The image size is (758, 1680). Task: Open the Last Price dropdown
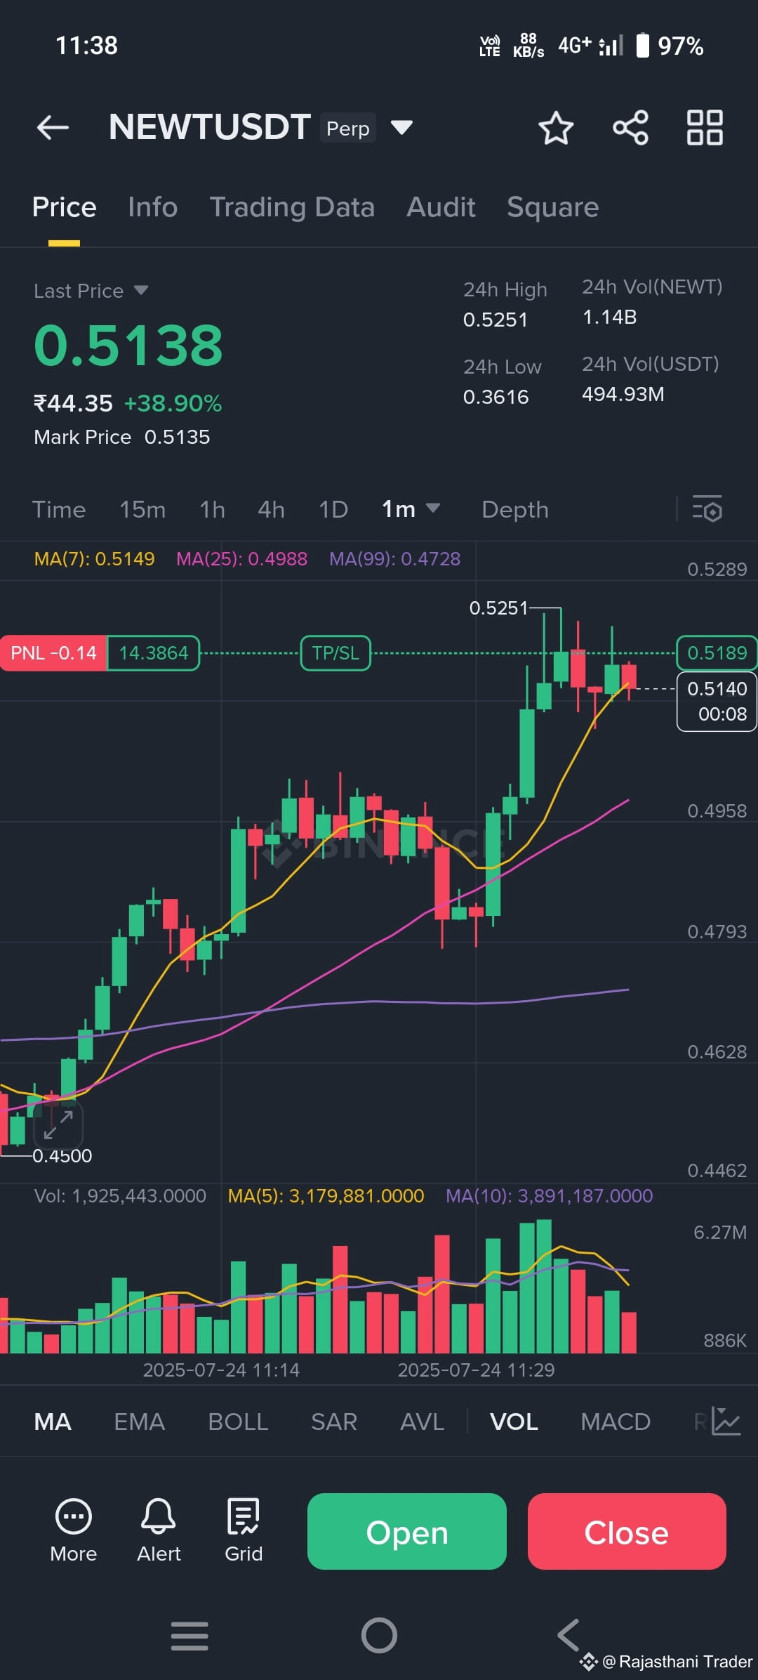(91, 291)
